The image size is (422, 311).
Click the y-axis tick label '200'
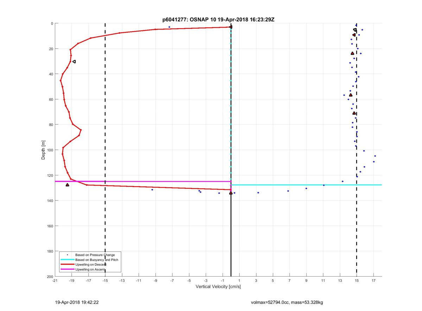pyautogui.click(x=50, y=277)
